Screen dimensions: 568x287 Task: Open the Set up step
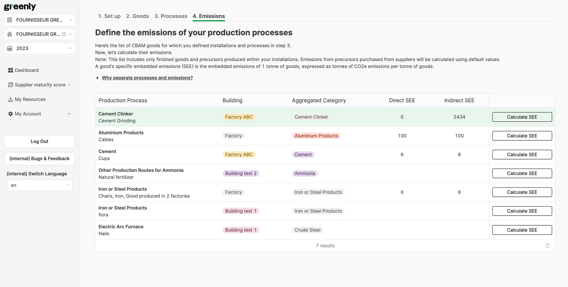click(x=109, y=16)
